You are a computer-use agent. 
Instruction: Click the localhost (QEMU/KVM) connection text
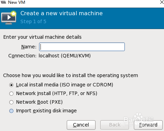(65, 56)
